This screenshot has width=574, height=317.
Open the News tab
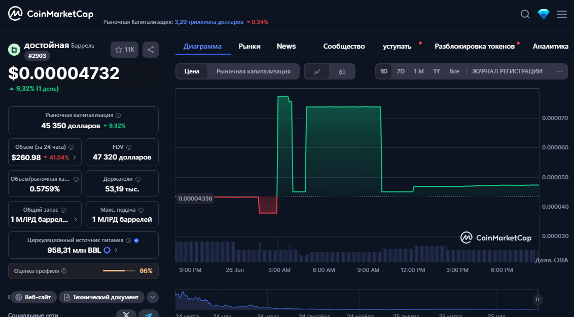(x=286, y=47)
